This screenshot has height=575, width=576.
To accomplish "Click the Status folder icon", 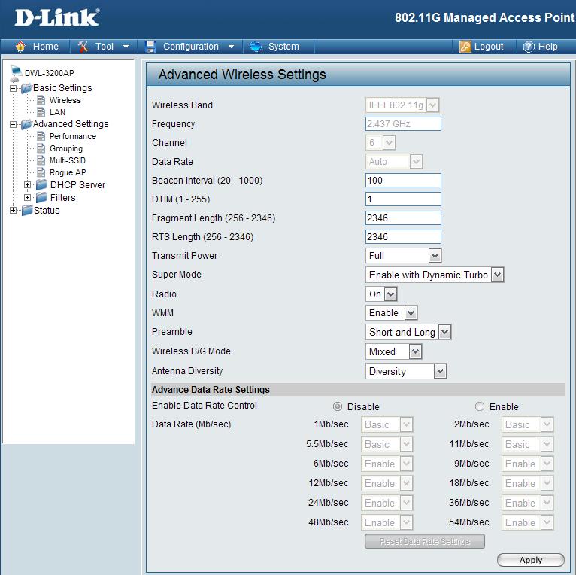I will 27,210.
